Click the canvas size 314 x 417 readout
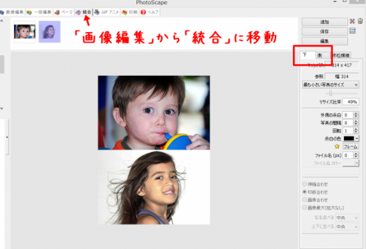Image resolution: width=366 pixels, height=249 pixels. pos(342,65)
